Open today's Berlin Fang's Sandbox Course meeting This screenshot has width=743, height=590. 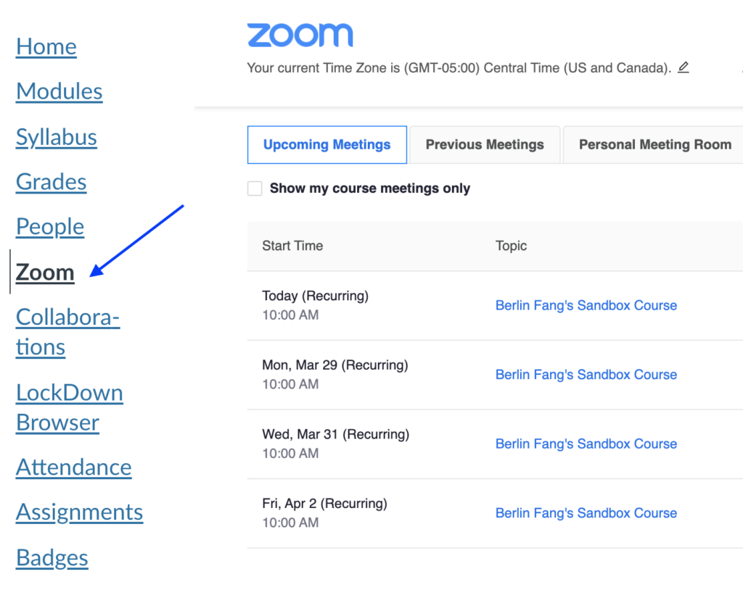(x=586, y=306)
